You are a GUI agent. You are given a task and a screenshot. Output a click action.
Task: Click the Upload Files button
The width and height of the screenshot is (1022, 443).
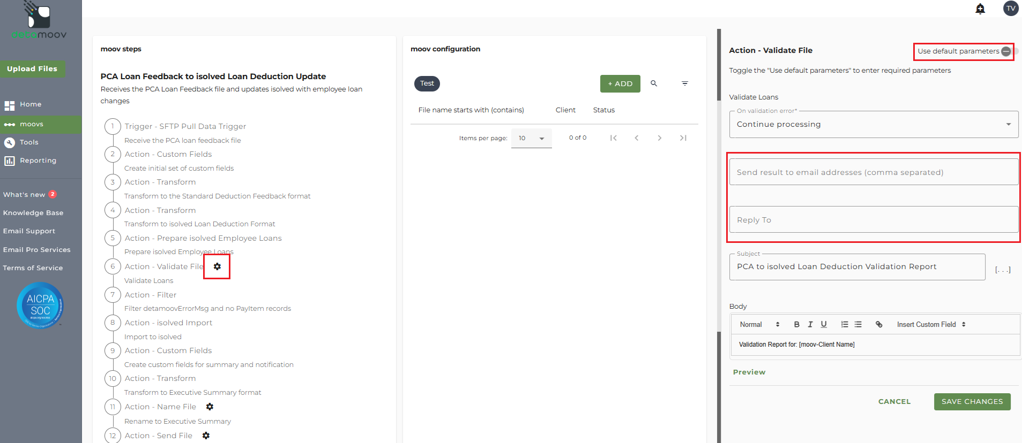tap(32, 69)
